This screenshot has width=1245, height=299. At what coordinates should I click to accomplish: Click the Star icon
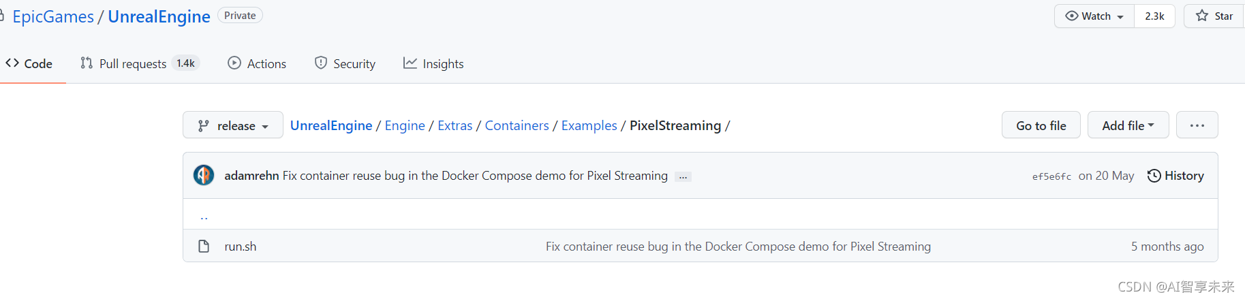(x=1202, y=16)
